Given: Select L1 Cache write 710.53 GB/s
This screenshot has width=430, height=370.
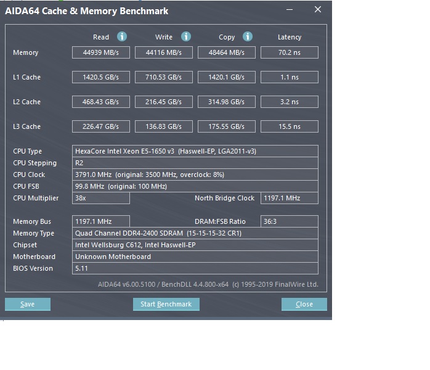Looking at the screenshot, I should (x=164, y=77).
